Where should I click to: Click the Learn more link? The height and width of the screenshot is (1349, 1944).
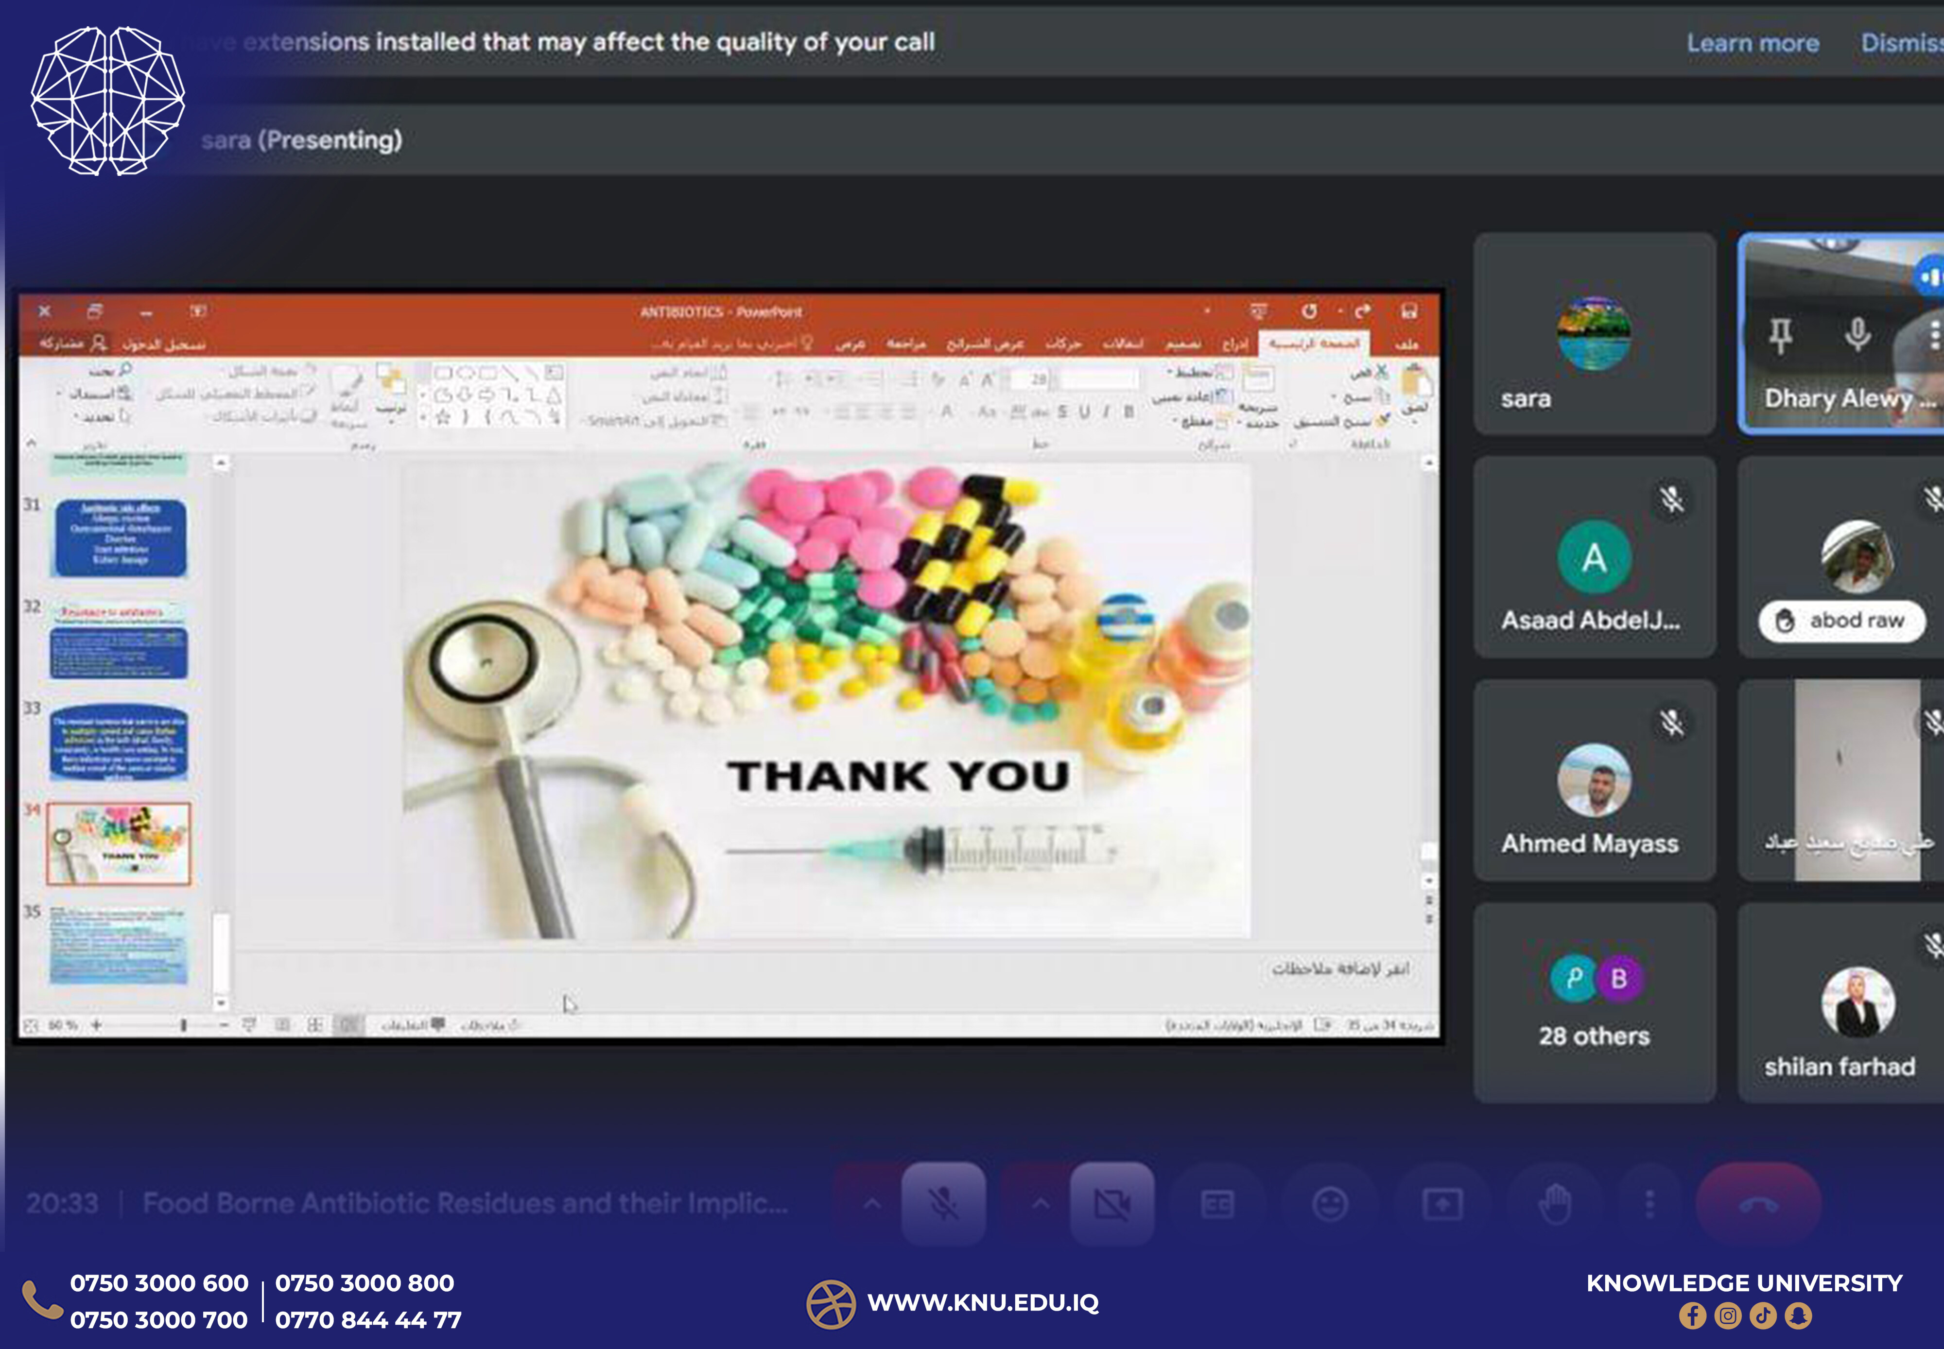[1753, 43]
